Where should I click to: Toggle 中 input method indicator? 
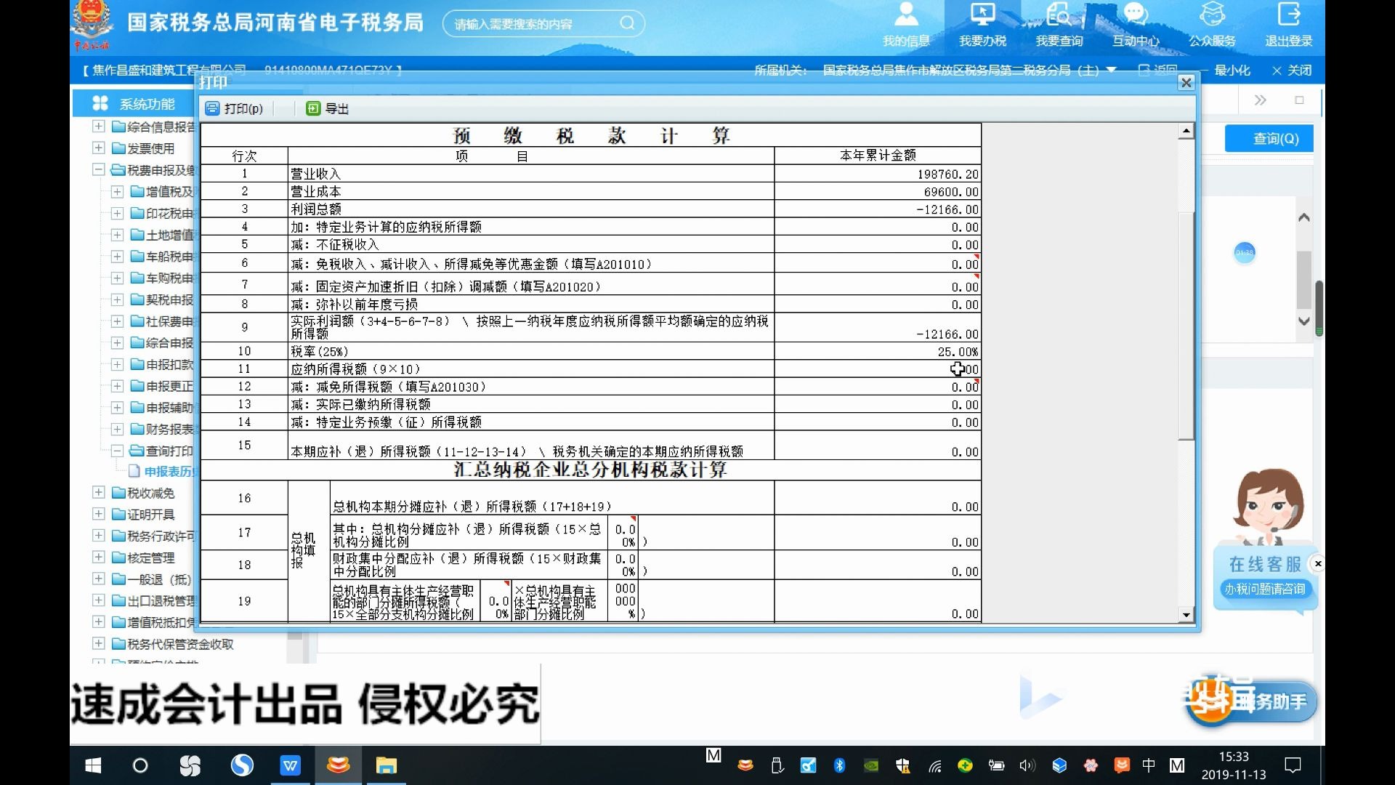click(1148, 765)
